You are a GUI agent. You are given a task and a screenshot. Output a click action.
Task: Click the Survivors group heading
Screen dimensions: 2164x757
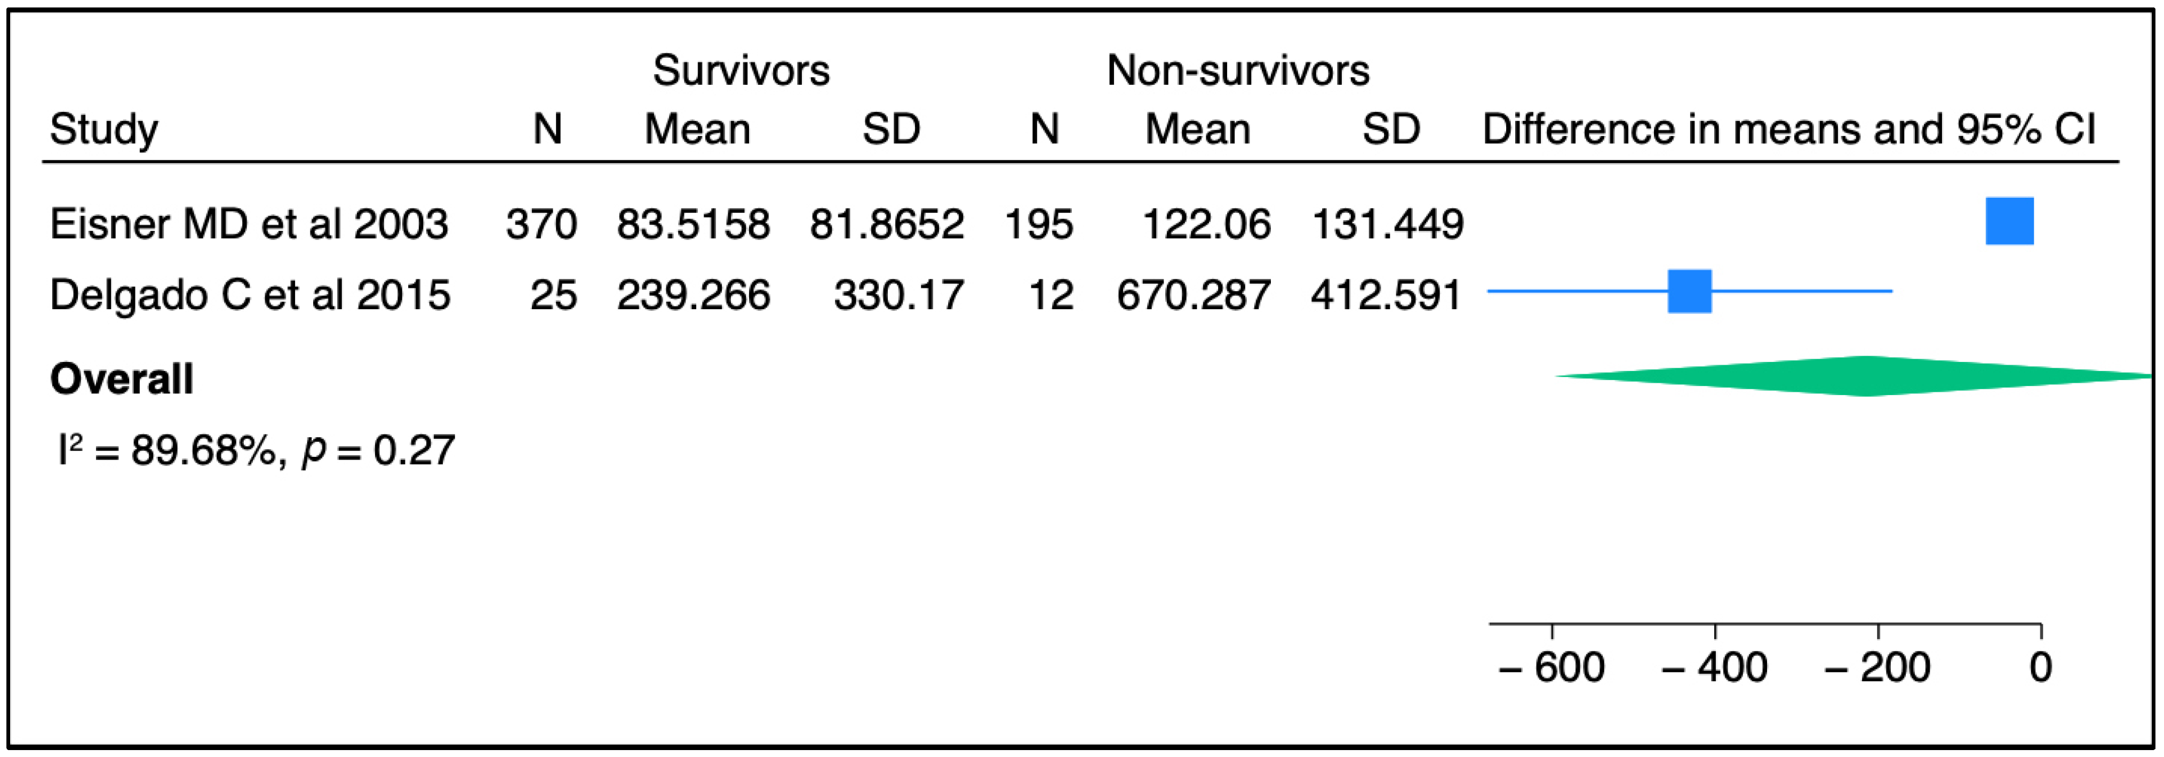(x=741, y=70)
